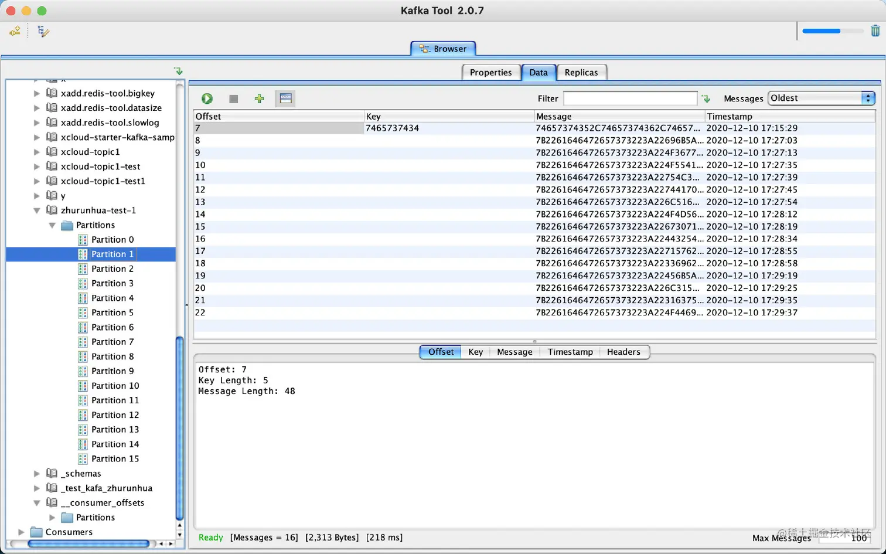This screenshot has width=886, height=554.
Task: Select Partition 4 in the tree
Action: pos(113,298)
